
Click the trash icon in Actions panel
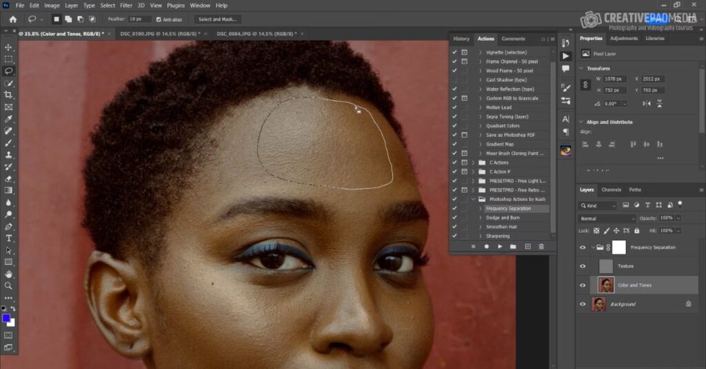pyautogui.click(x=541, y=246)
